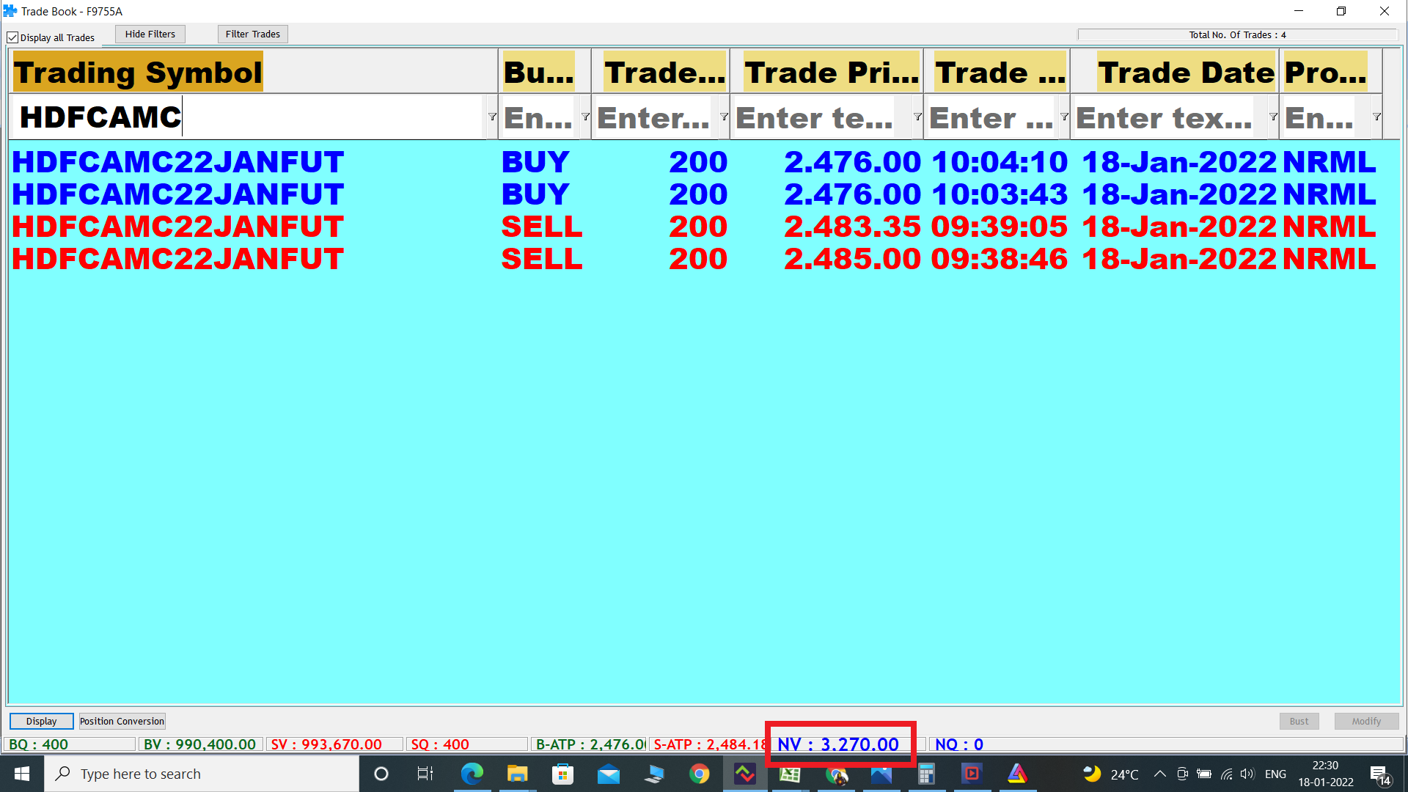Open Calculator from the taskbar

(x=926, y=774)
